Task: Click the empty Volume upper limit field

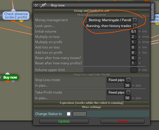Action: click(134, 70)
